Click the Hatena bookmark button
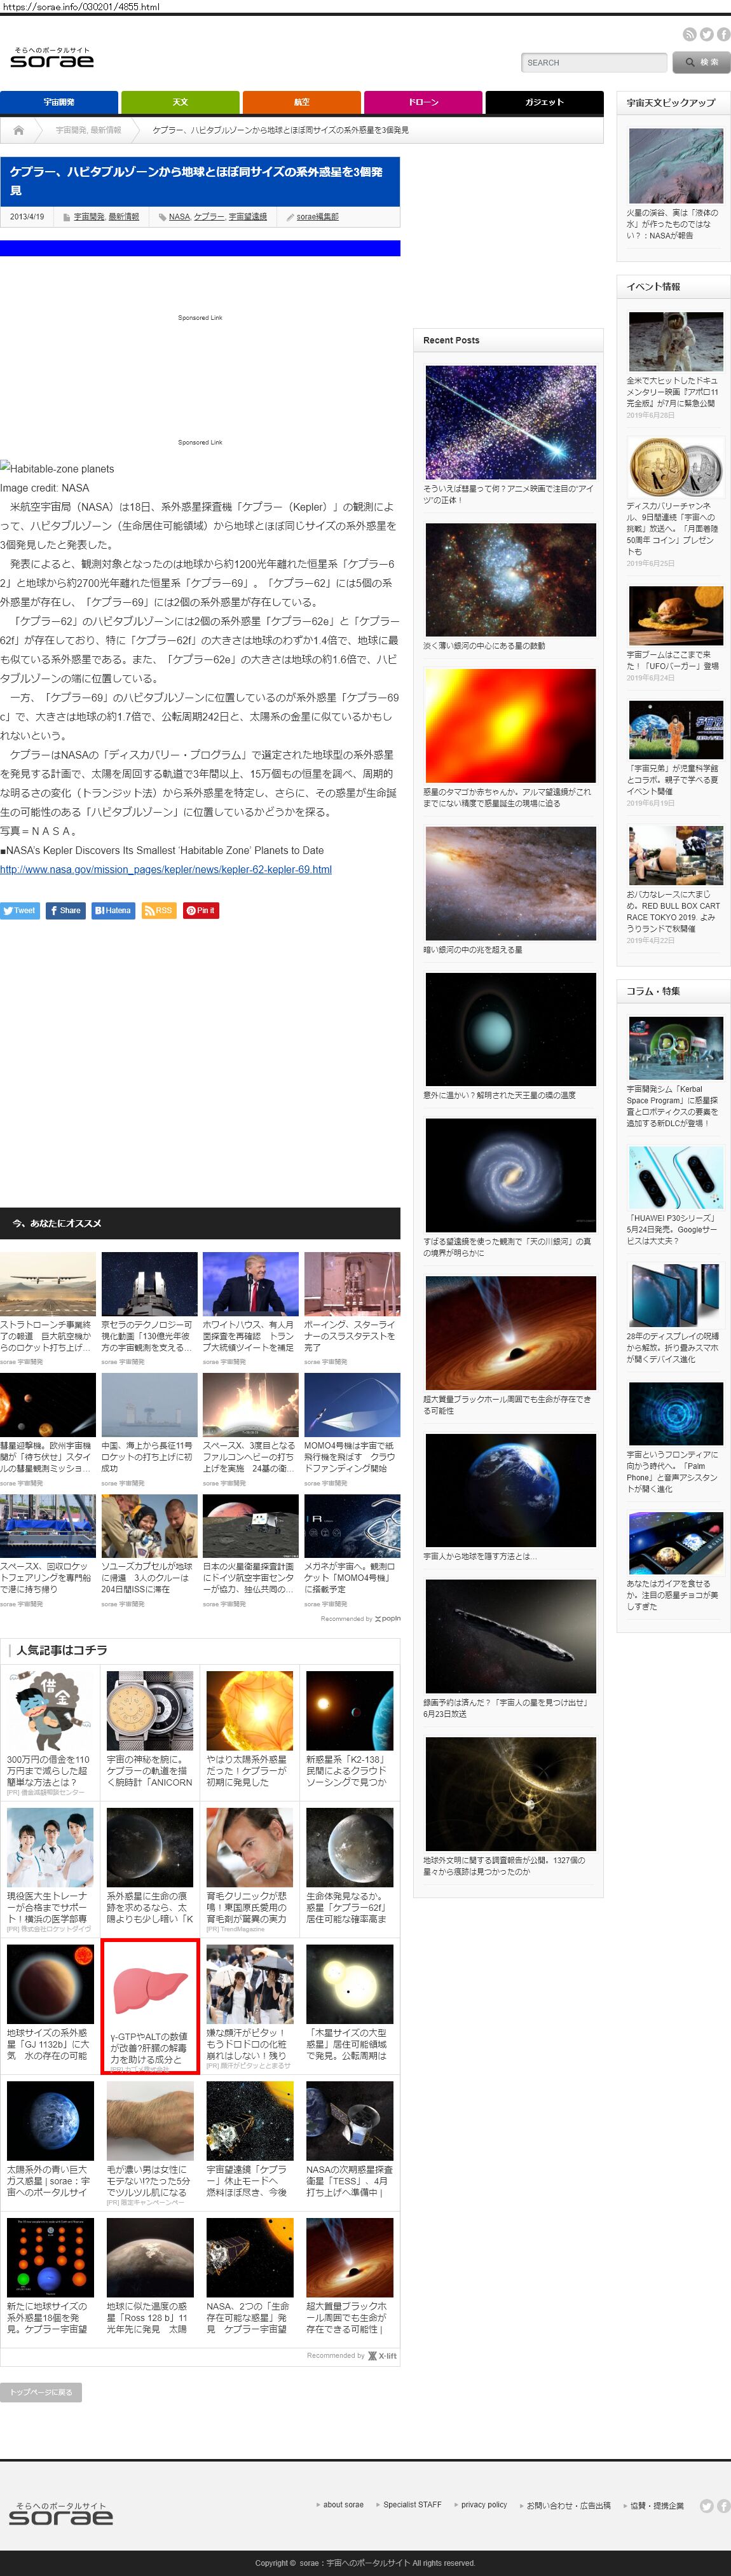731x2576 pixels. [x=113, y=910]
